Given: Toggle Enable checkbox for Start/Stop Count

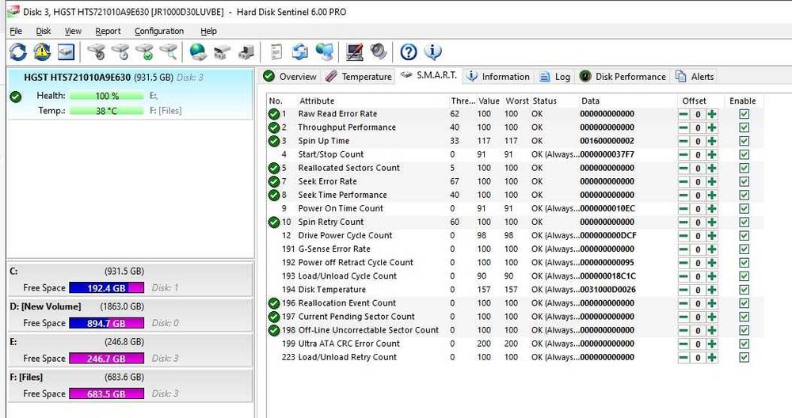Looking at the screenshot, I should [x=744, y=154].
